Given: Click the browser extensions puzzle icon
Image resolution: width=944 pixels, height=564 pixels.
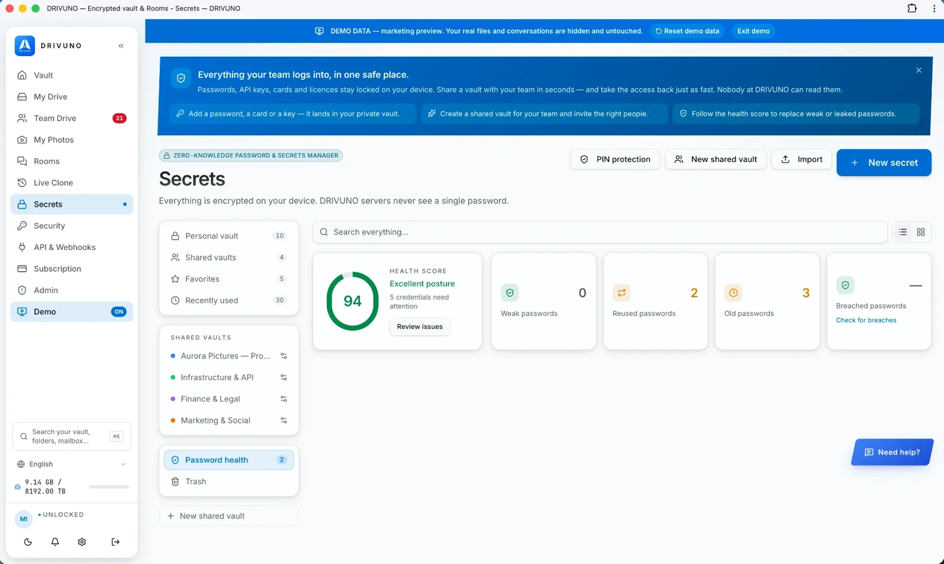Looking at the screenshot, I should coord(912,8).
